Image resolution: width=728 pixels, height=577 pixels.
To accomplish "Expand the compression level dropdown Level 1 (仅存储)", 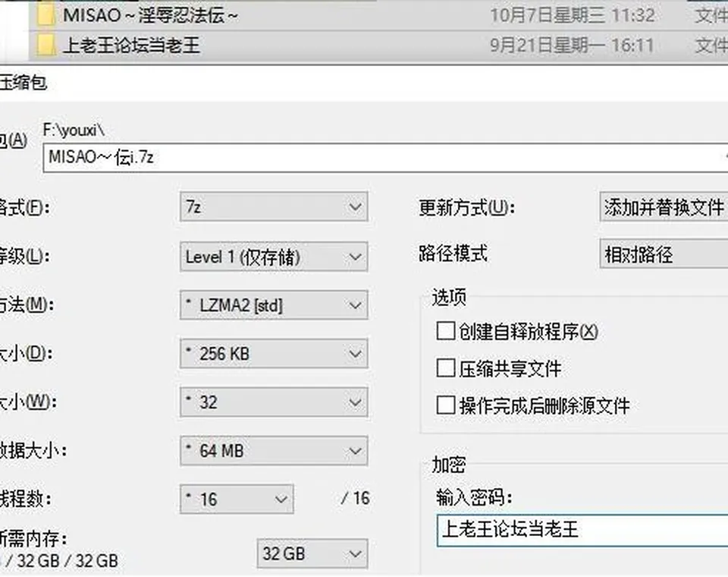I will (274, 257).
